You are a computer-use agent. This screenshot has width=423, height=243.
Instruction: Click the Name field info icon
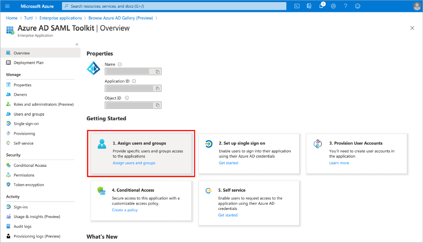pos(120,64)
